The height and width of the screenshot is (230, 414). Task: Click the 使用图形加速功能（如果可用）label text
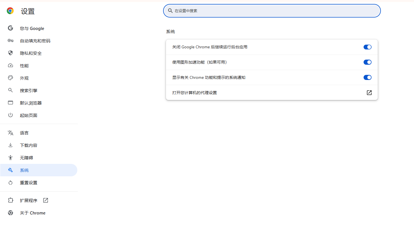(200, 62)
